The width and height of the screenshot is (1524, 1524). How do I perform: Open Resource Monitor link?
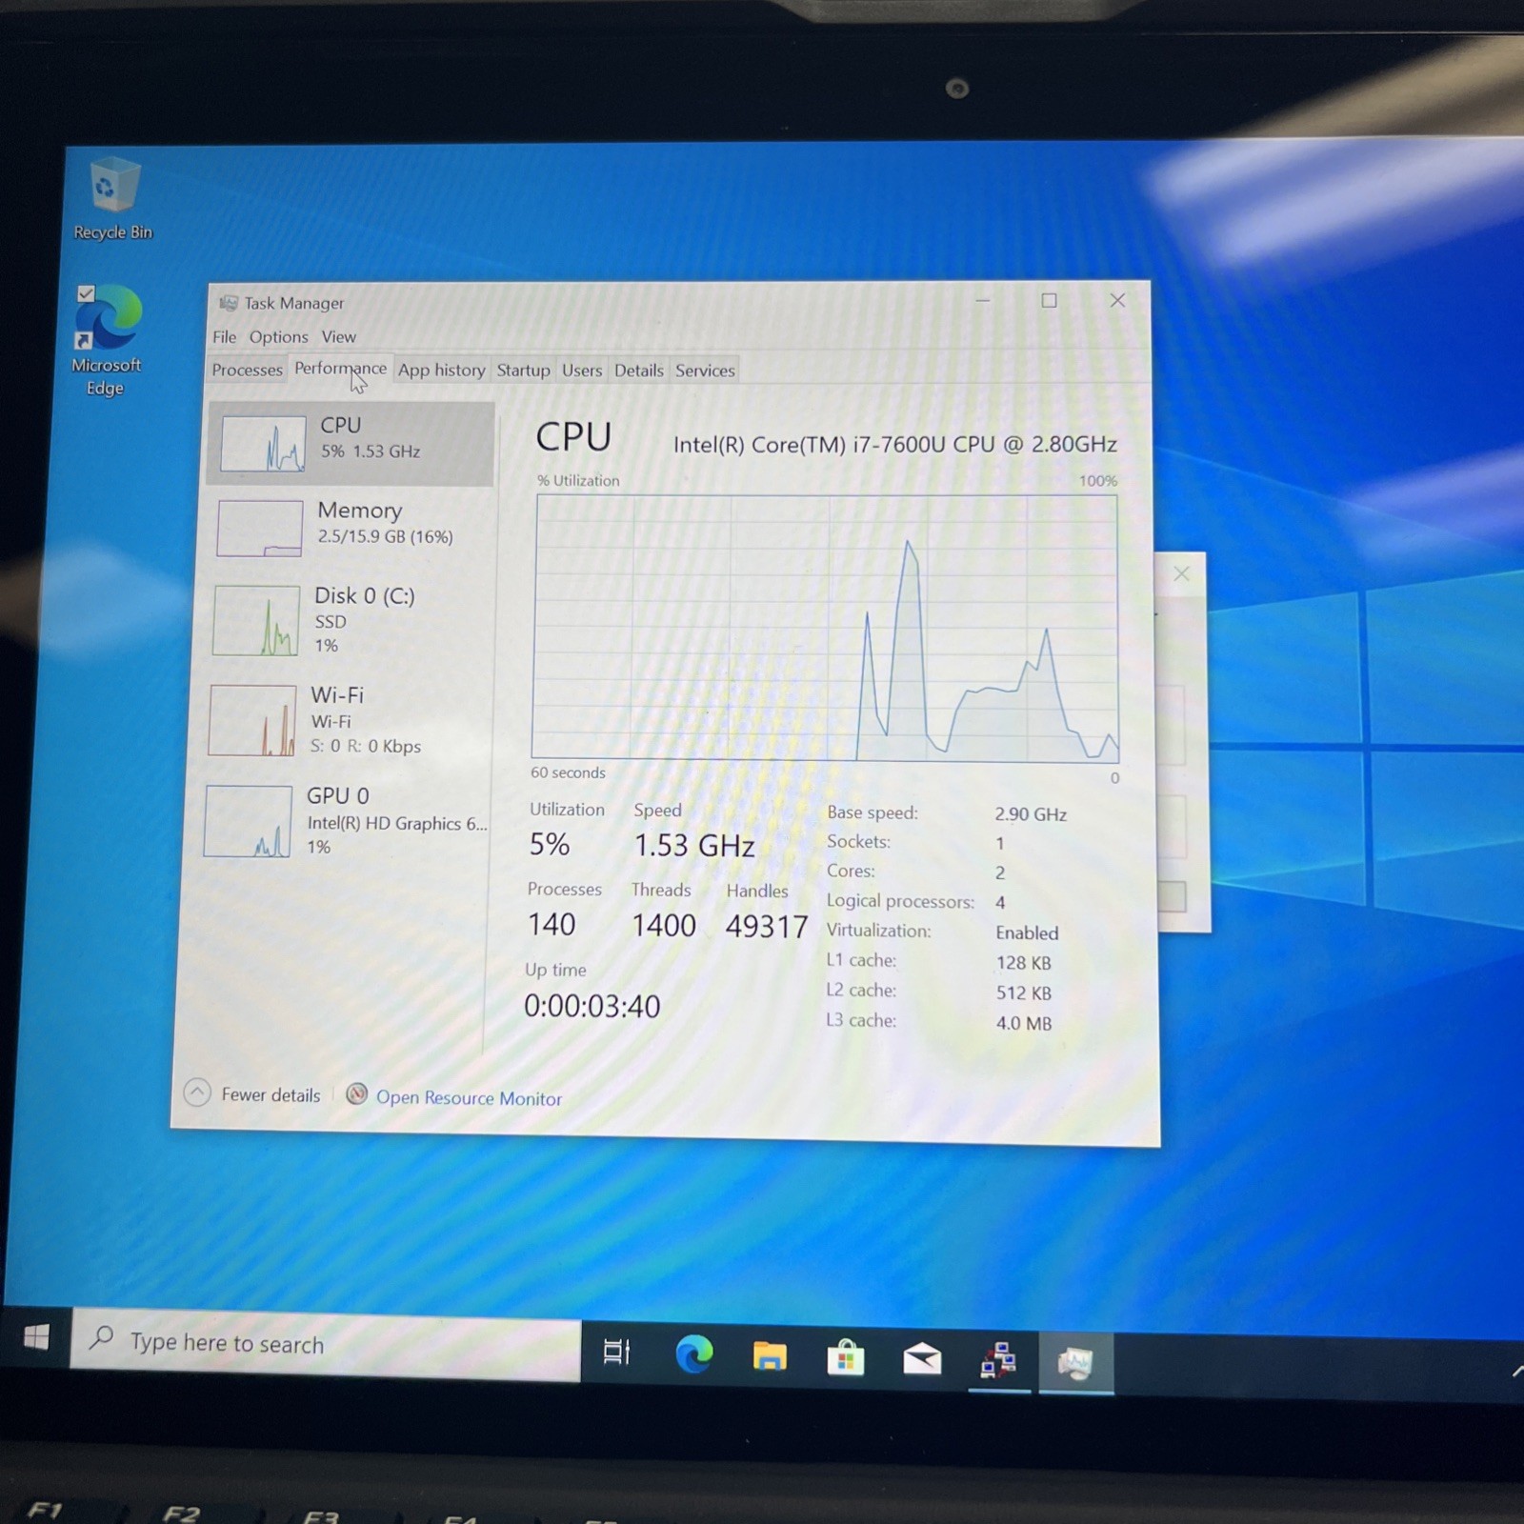pos(469,1097)
